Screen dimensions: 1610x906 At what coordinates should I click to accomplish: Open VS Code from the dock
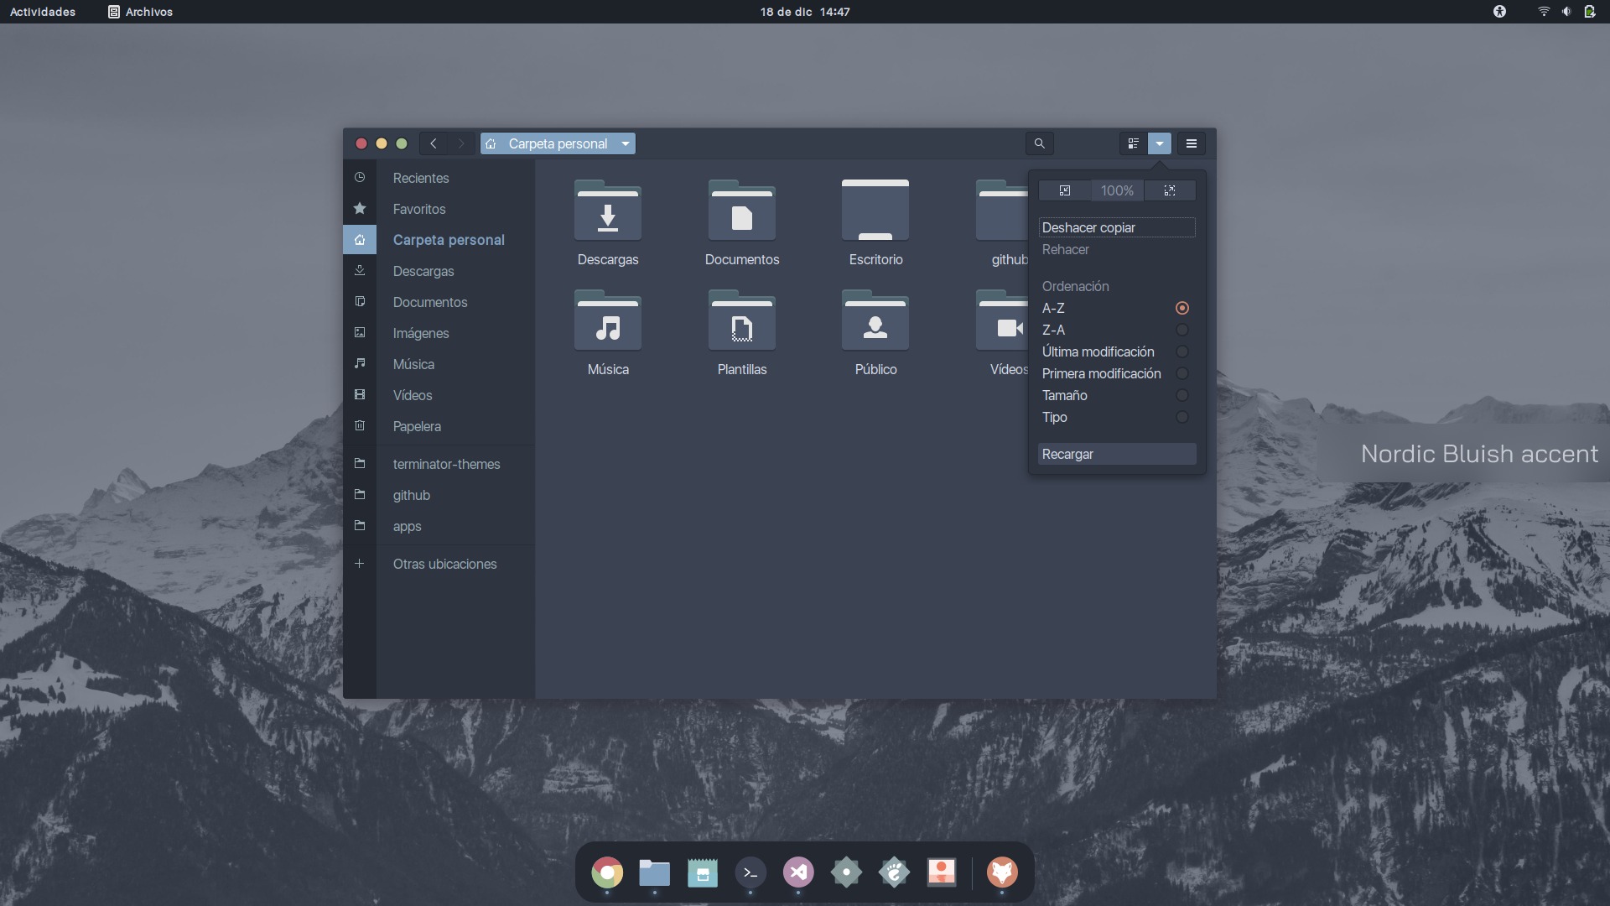coord(798,872)
